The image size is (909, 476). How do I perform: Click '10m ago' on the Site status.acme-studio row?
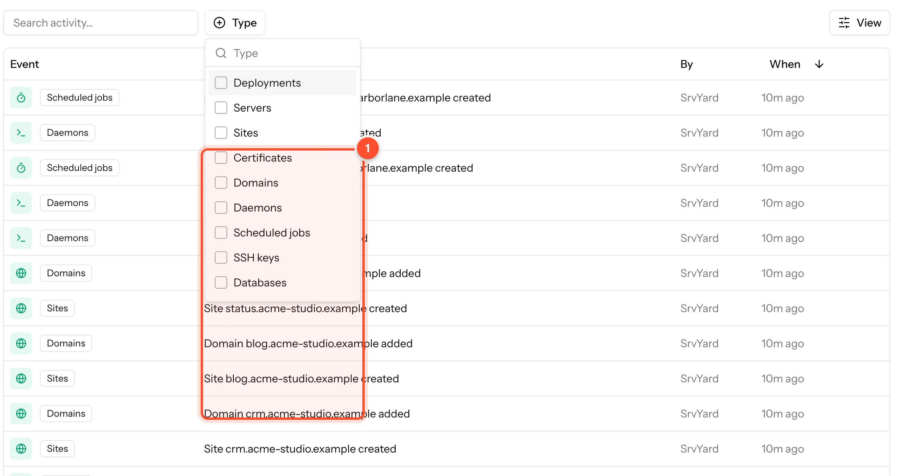point(782,308)
